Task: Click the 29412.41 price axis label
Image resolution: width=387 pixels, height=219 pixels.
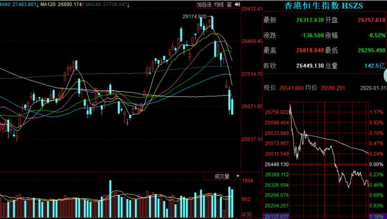Action: point(252,9)
